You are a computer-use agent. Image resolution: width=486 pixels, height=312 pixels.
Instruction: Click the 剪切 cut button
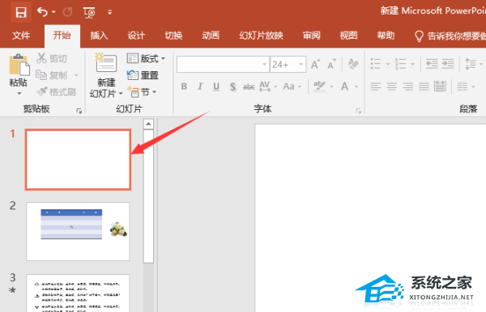click(52, 58)
